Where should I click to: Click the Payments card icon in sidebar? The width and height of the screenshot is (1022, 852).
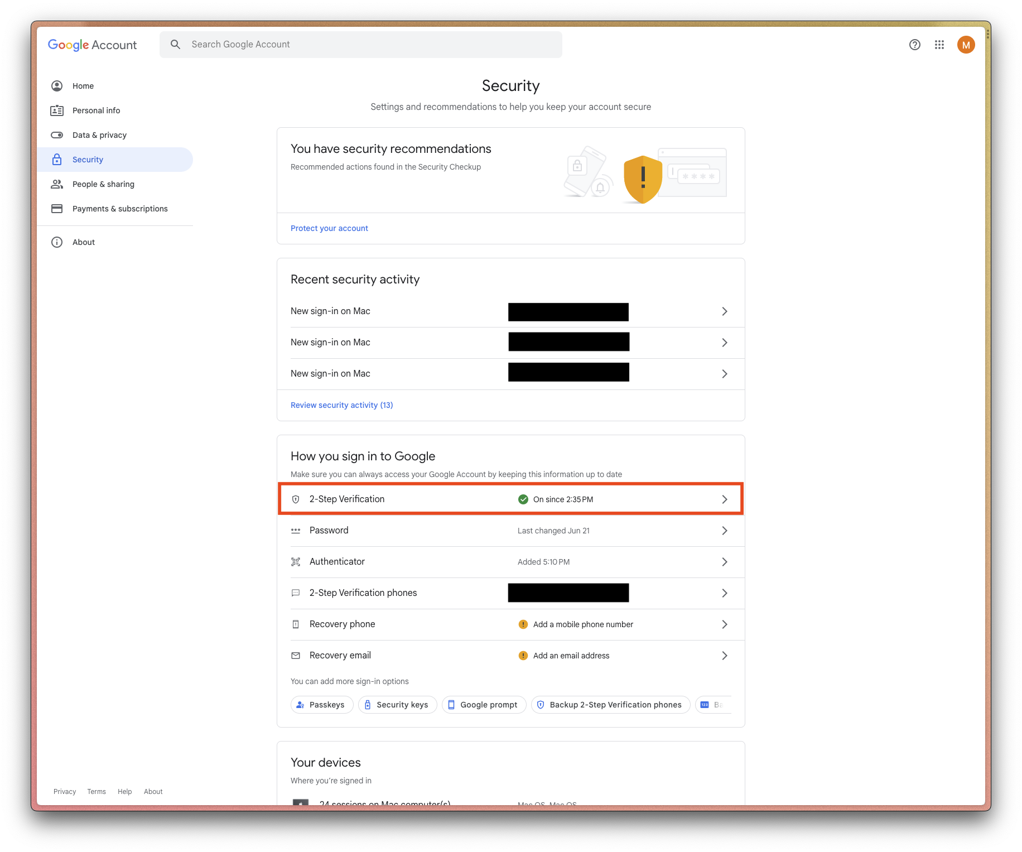click(x=57, y=209)
